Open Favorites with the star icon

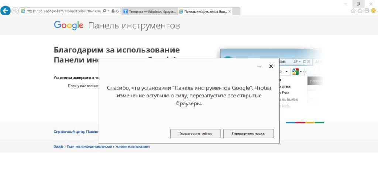(x=360, y=11)
